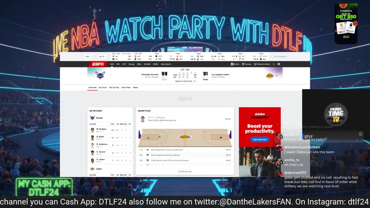Click M. Bridges player headshot
This screenshot has height=208, width=370.
[92, 130]
